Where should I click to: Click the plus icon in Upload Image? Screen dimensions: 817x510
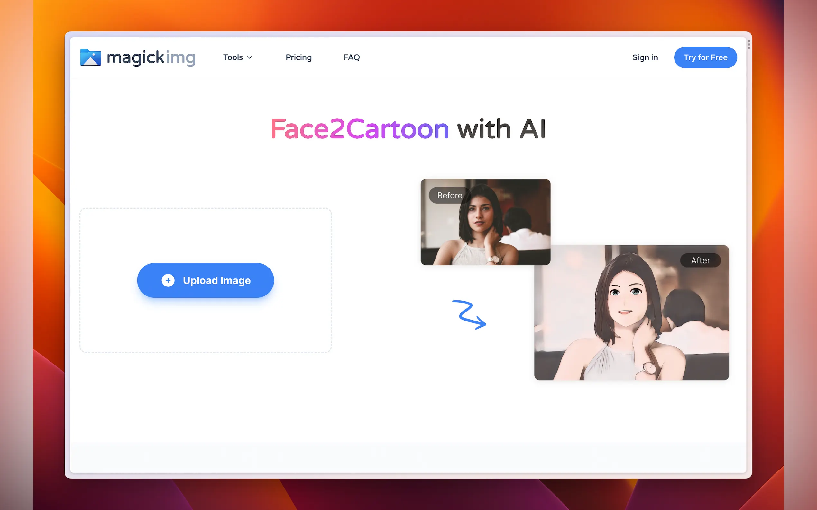(x=168, y=280)
